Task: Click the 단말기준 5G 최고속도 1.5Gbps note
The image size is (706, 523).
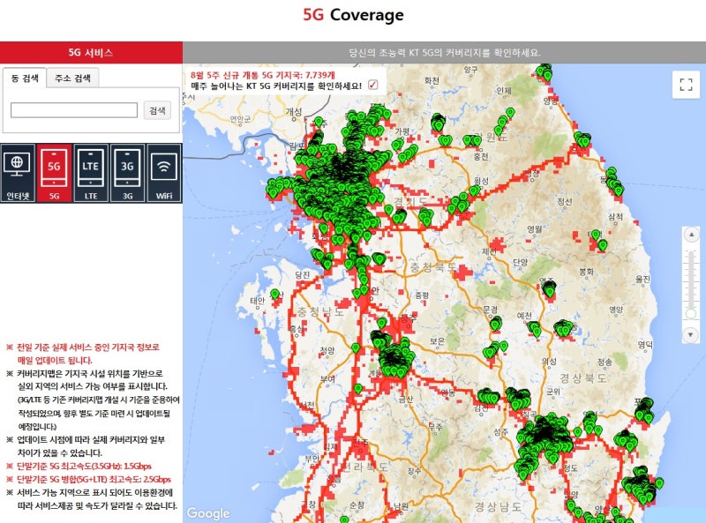Action: 84,466
